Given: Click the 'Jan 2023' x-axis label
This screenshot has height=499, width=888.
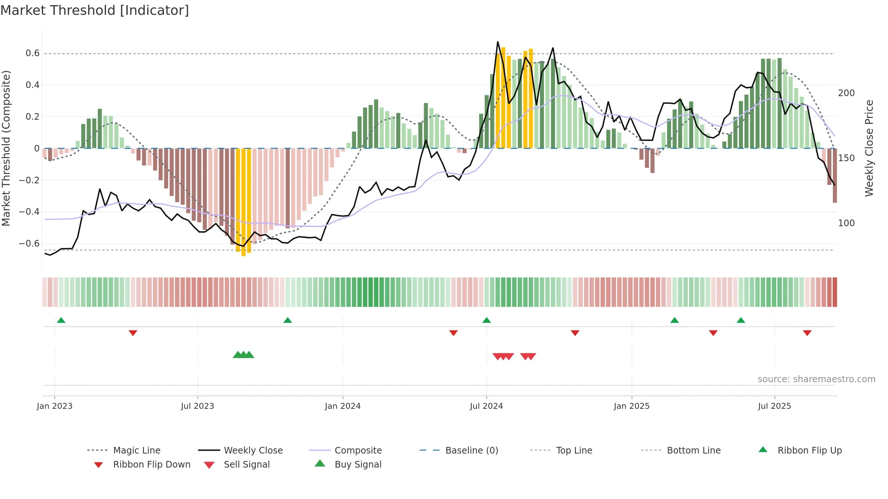Looking at the screenshot, I should [55, 406].
